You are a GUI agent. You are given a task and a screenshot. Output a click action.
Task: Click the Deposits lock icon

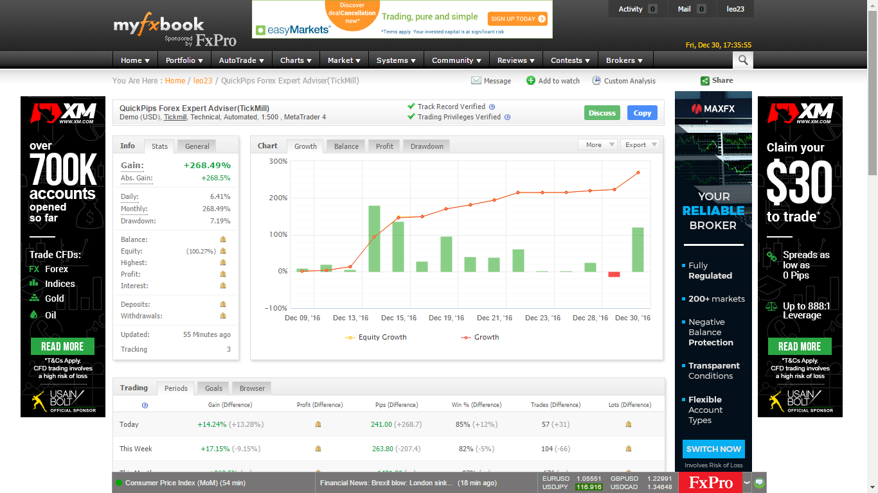pyautogui.click(x=223, y=304)
